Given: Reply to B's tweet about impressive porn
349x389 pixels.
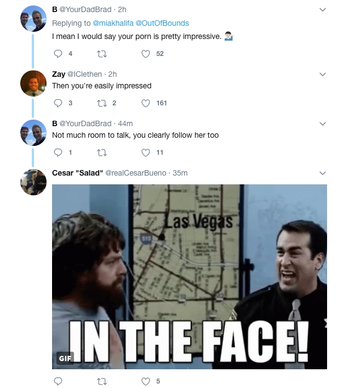Looking at the screenshot, I should click(59, 54).
